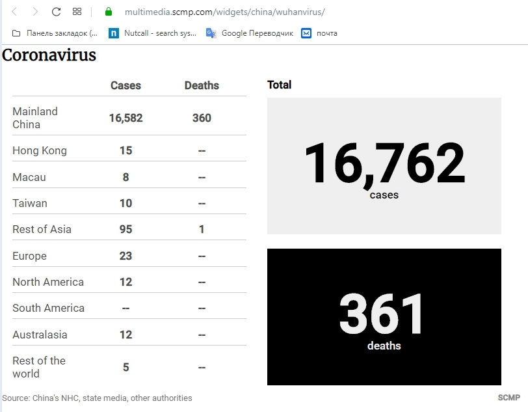
Task: Open the Панель закладок bookmarks folder
Action: tap(55, 33)
